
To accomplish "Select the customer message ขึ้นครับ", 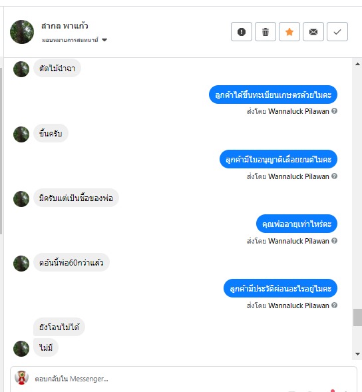I will click(x=51, y=133).
